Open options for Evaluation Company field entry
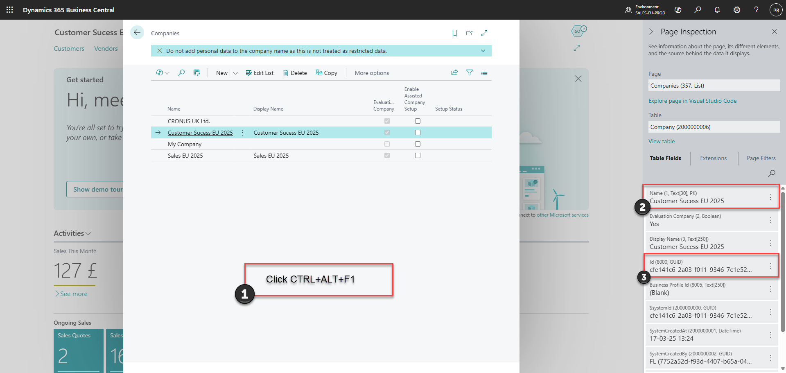This screenshot has height=373, width=786. point(770,220)
